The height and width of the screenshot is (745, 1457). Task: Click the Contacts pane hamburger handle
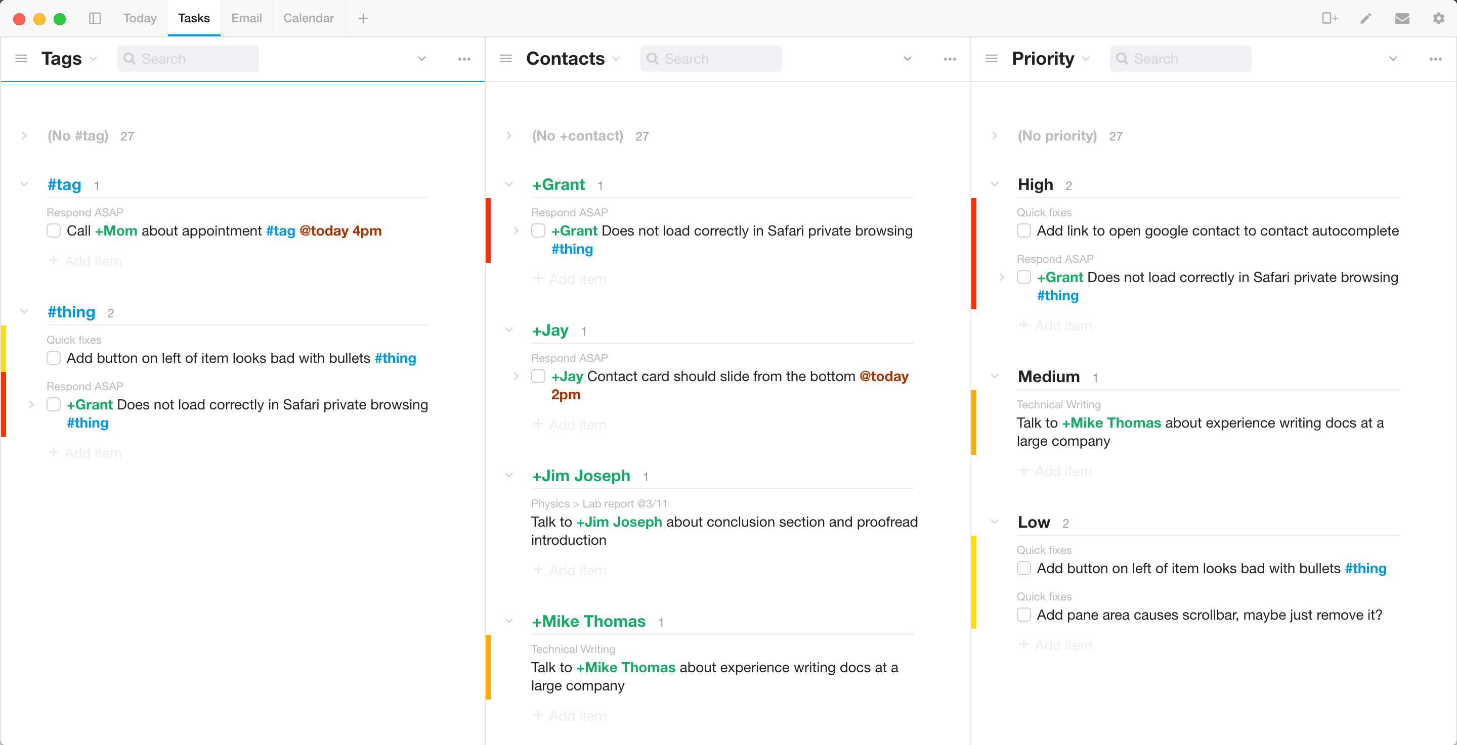click(506, 59)
